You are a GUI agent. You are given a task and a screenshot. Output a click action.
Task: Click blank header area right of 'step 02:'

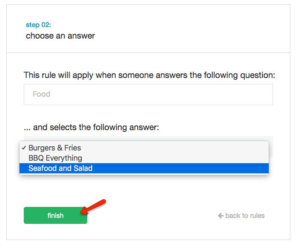(170, 25)
